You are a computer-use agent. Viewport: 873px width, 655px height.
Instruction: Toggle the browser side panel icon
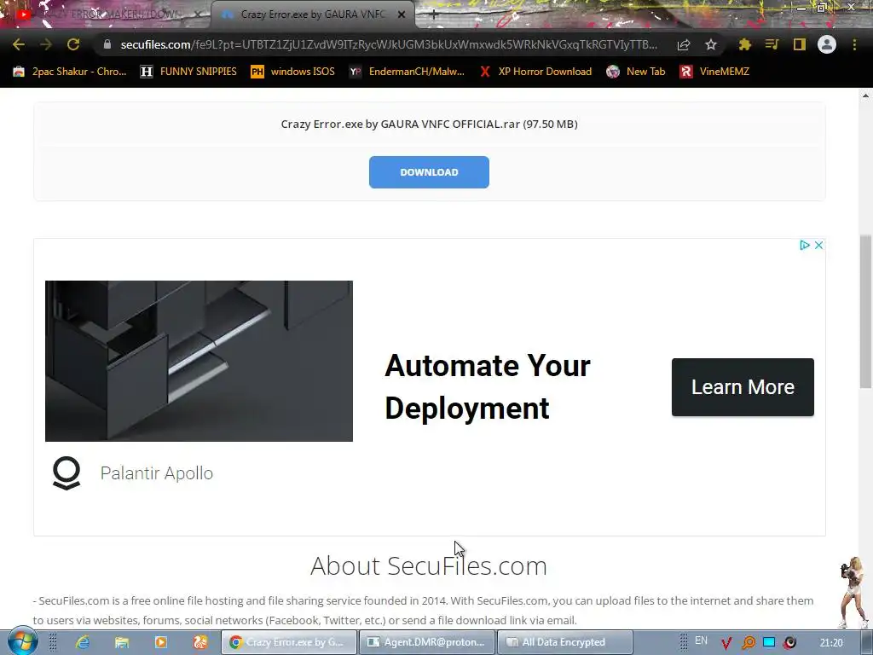point(799,44)
